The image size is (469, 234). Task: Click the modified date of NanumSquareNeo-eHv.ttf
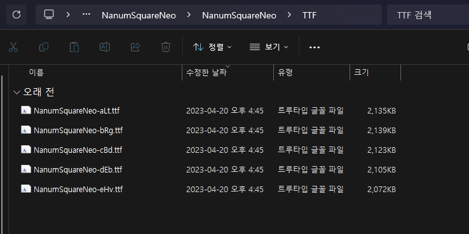coord(225,190)
